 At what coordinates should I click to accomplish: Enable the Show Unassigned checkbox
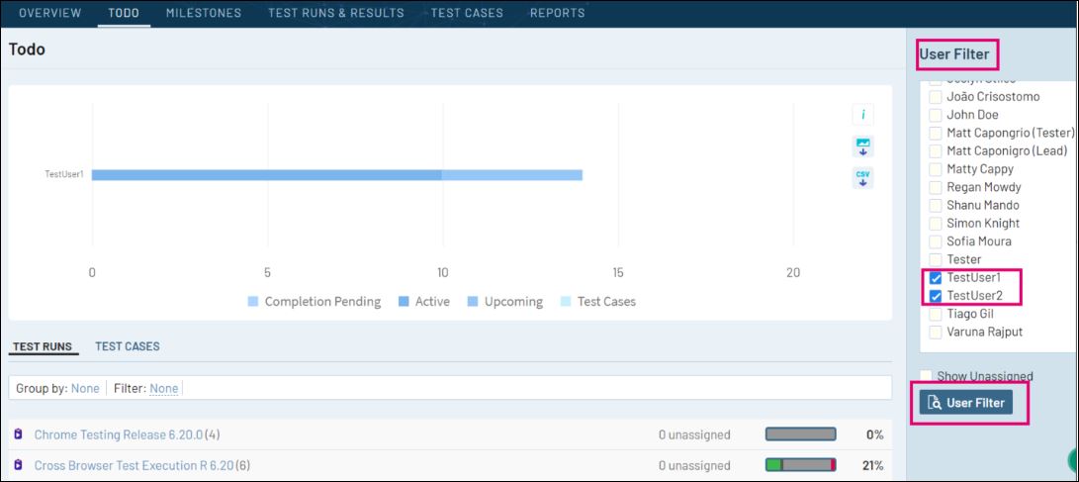pos(927,376)
